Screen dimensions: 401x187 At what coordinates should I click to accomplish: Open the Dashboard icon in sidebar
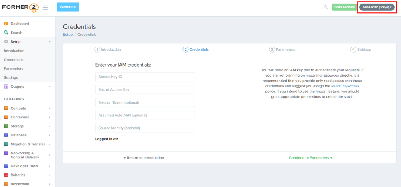[x=6, y=24]
